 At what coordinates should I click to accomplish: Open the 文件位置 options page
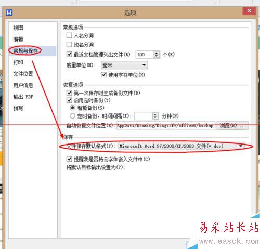point(23,74)
